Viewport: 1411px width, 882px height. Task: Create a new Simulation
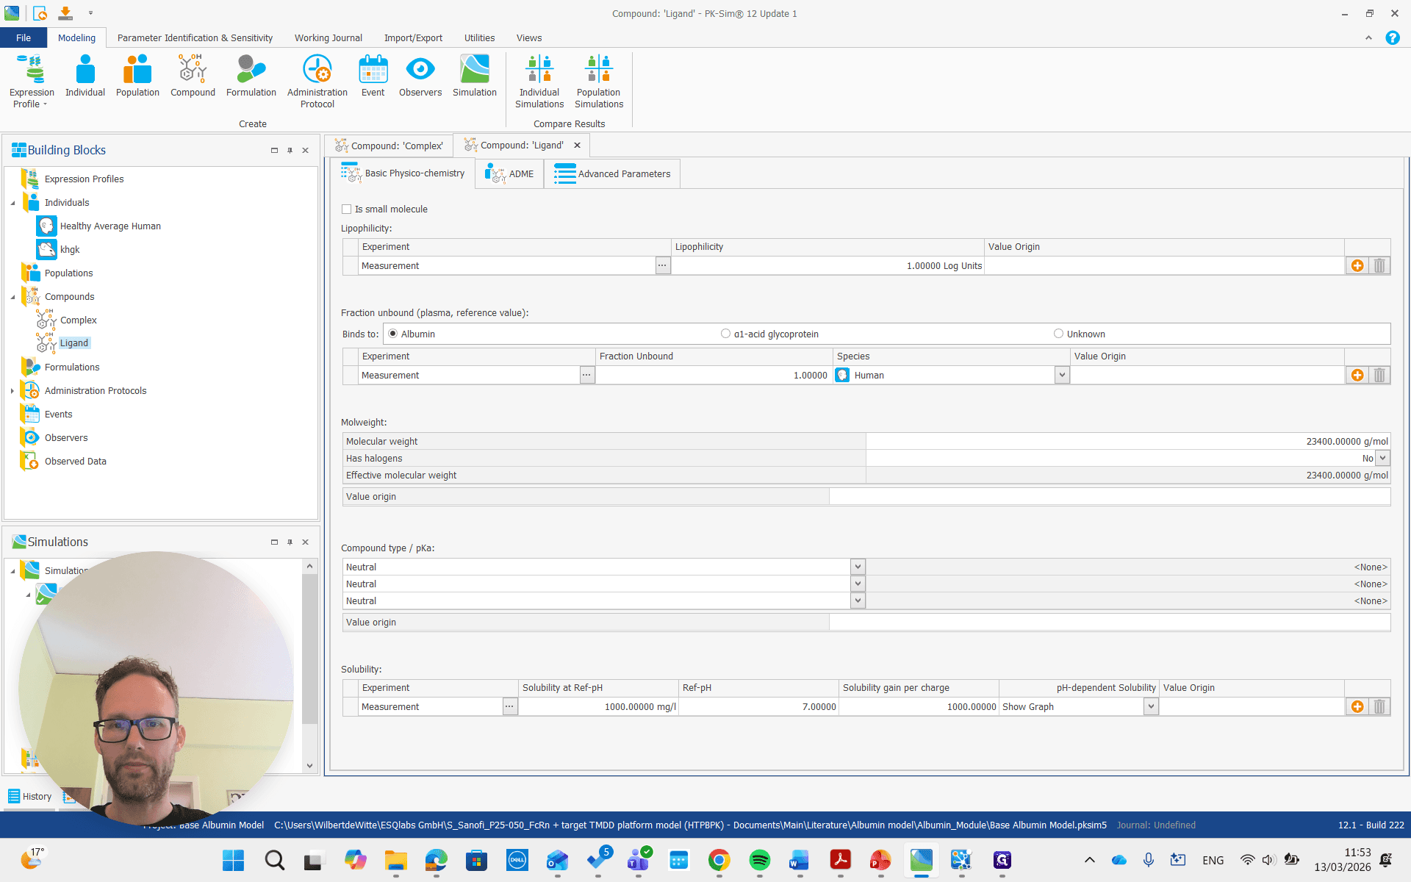(475, 76)
